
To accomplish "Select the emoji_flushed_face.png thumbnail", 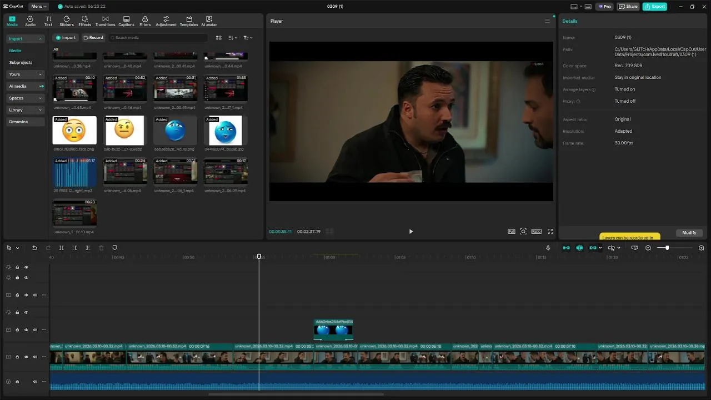I will (x=74, y=131).
